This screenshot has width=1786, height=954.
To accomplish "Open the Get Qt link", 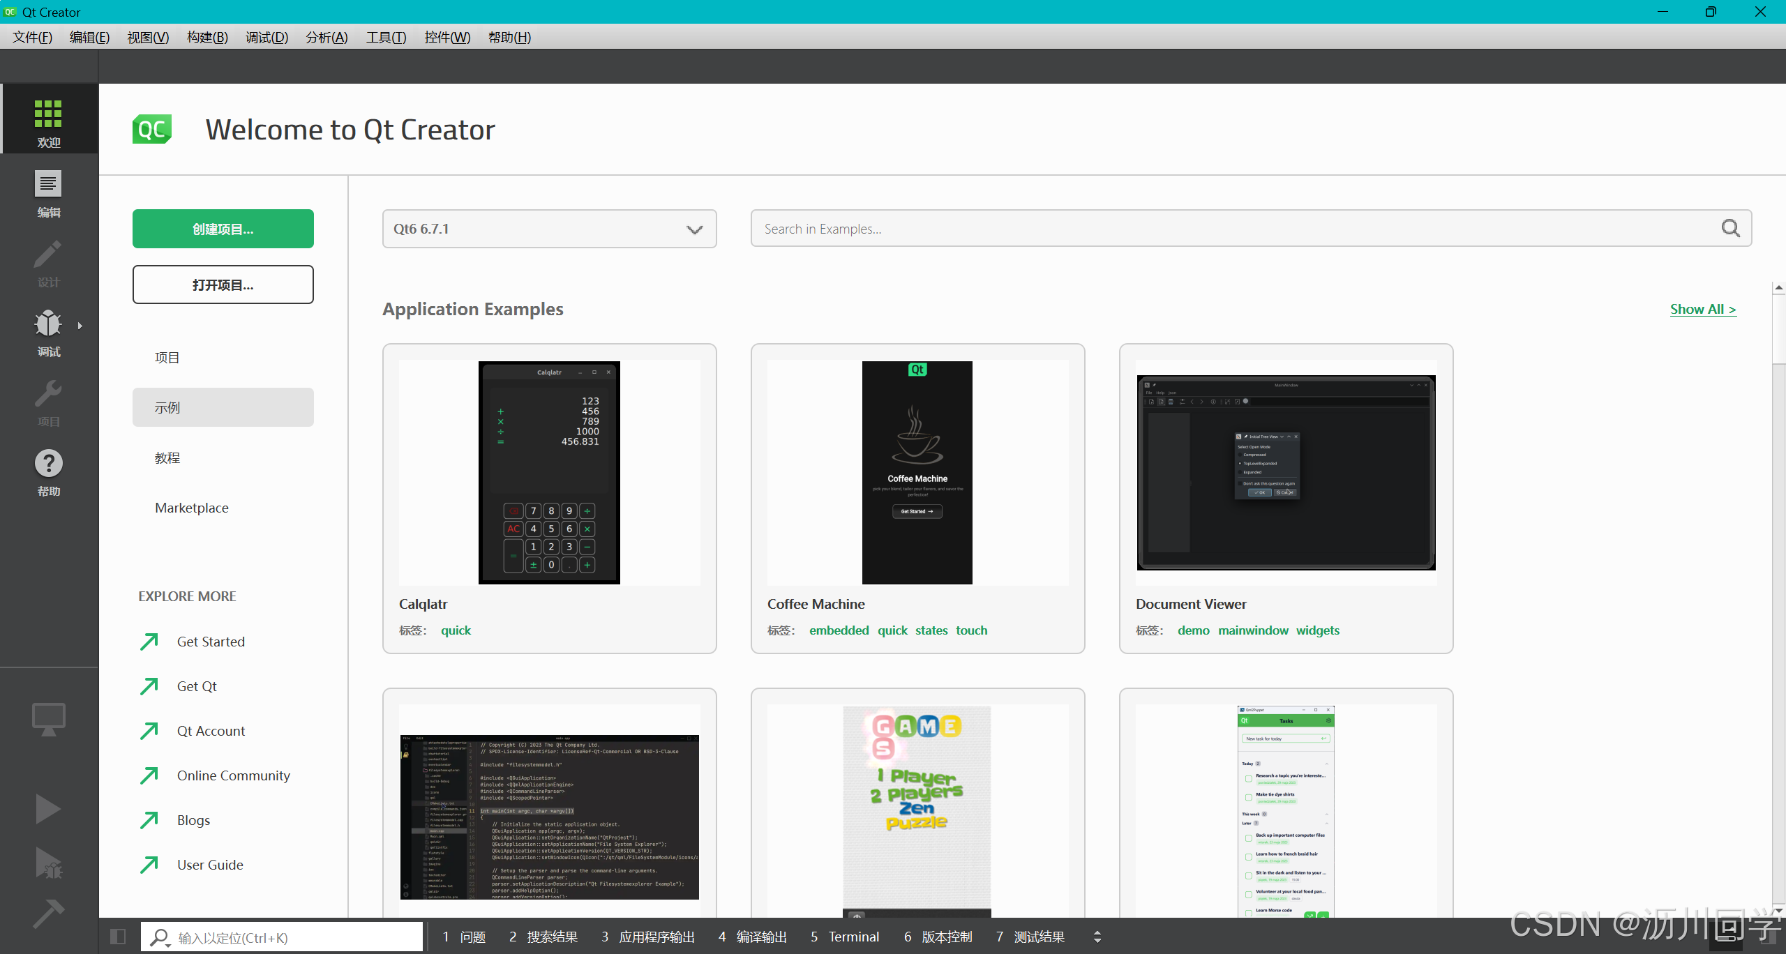I will point(178,686).
